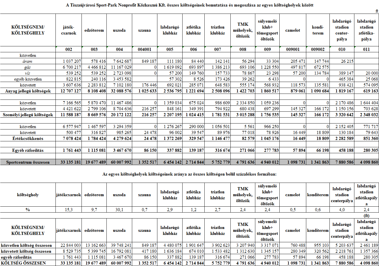Select the "Személyi jellegű költségek" row label
Screen dimensions: 379x266
click(28, 115)
